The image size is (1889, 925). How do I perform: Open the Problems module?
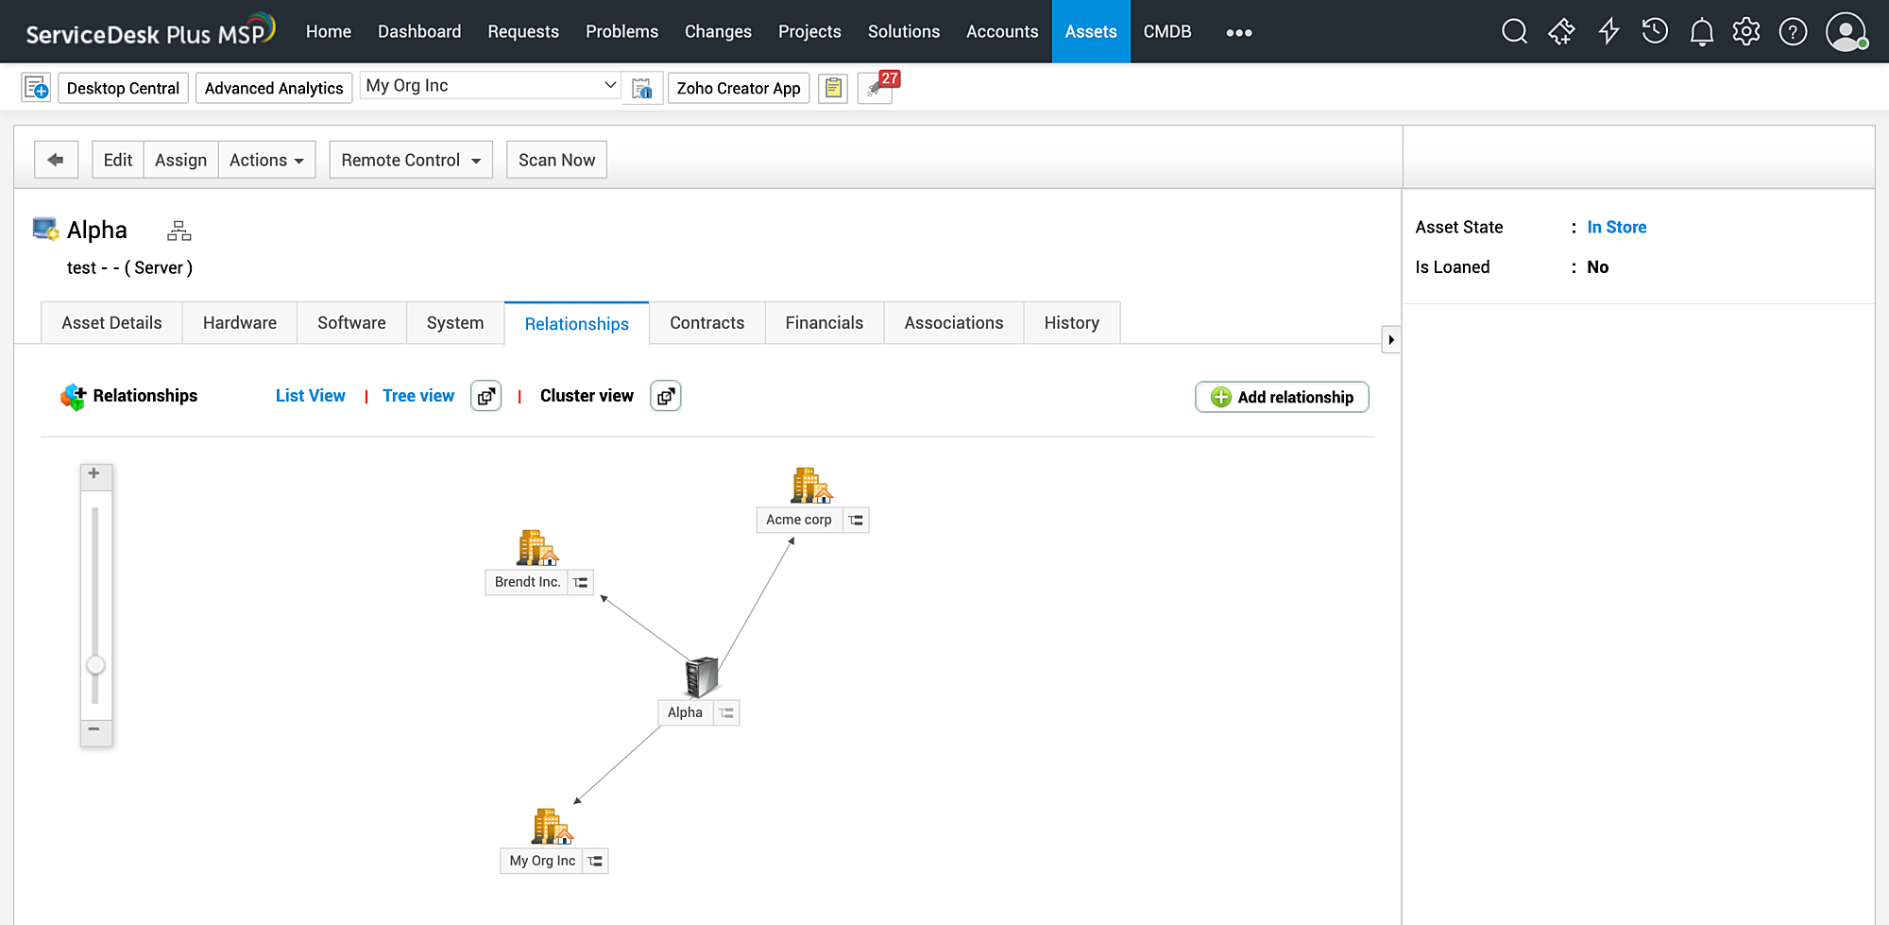pyautogui.click(x=621, y=31)
